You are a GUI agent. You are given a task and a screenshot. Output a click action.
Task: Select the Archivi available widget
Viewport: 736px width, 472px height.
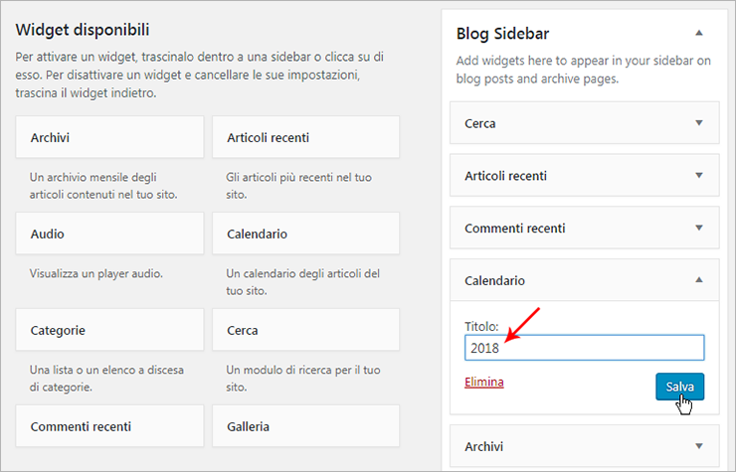[x=109, y=137]
